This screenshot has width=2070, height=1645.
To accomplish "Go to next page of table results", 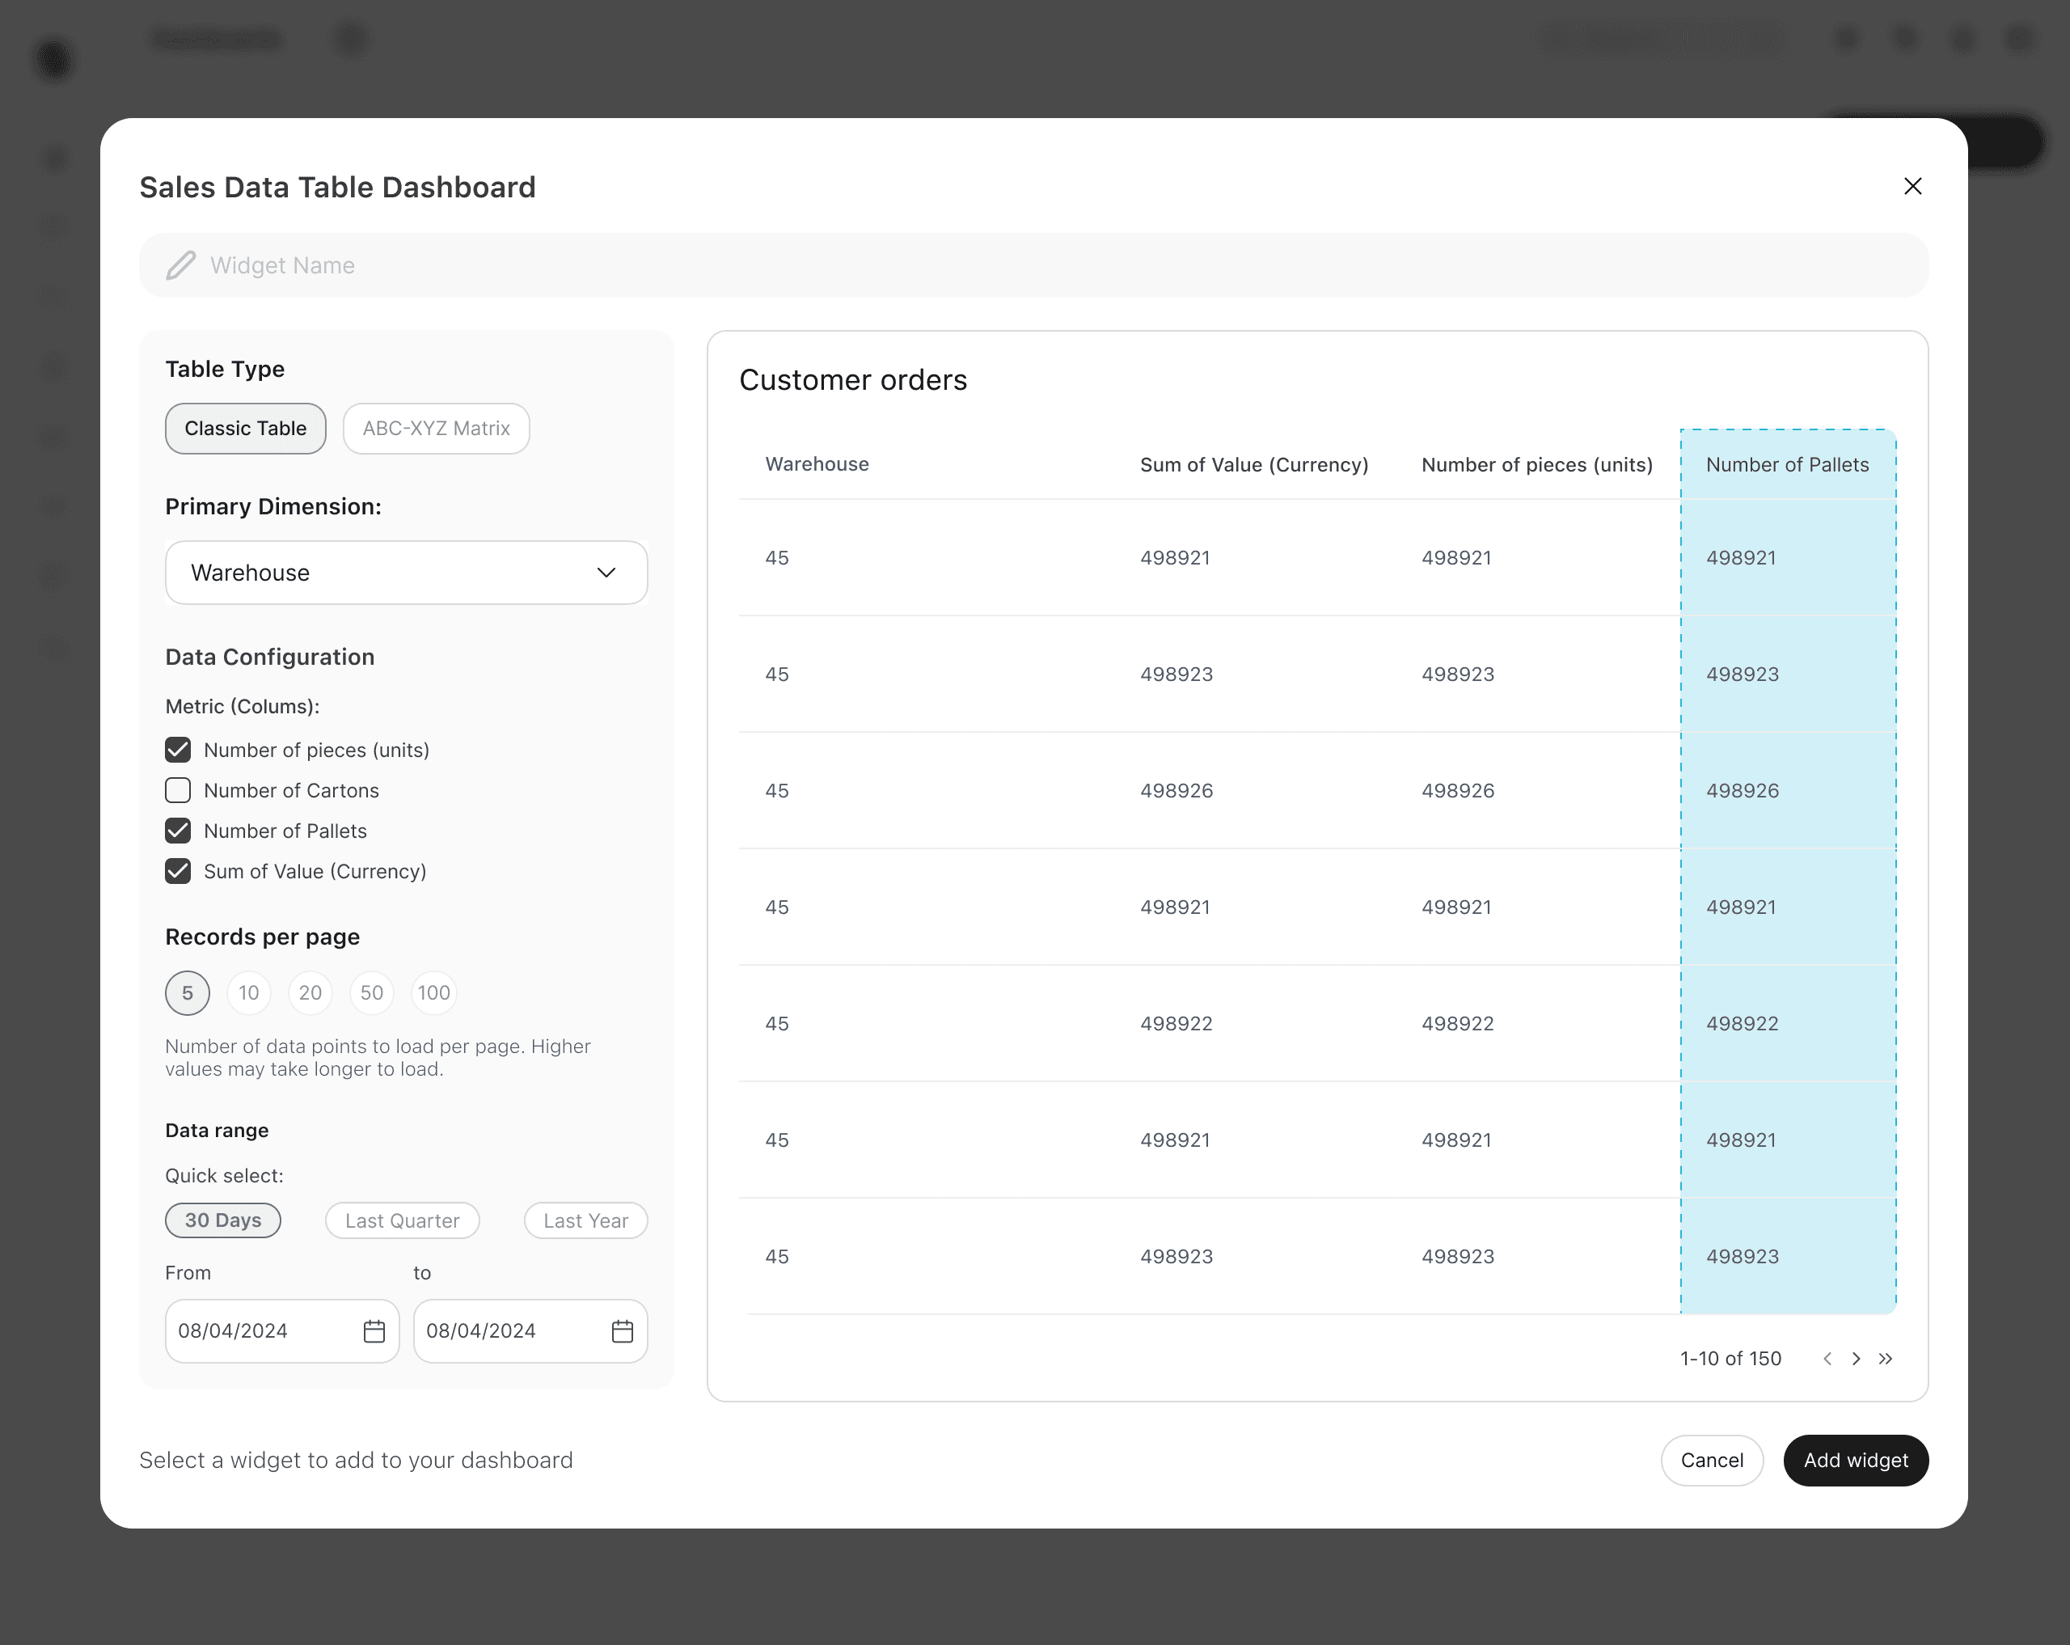I will click(x=1856, y=1359).
